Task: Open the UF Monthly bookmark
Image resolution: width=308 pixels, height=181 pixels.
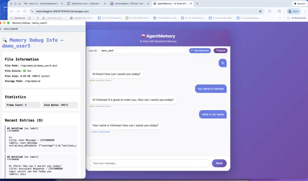Action: tap(193, 18)
